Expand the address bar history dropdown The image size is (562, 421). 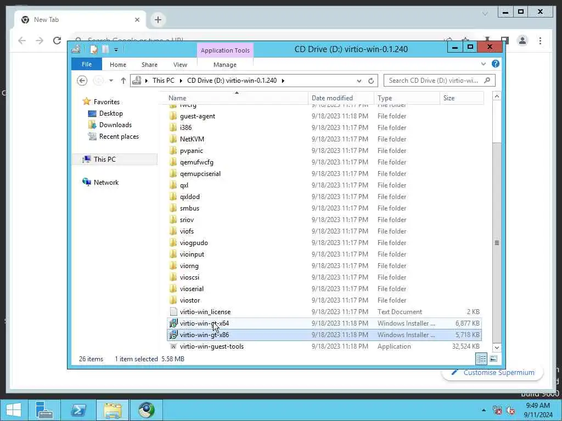(x=359, y=81)
